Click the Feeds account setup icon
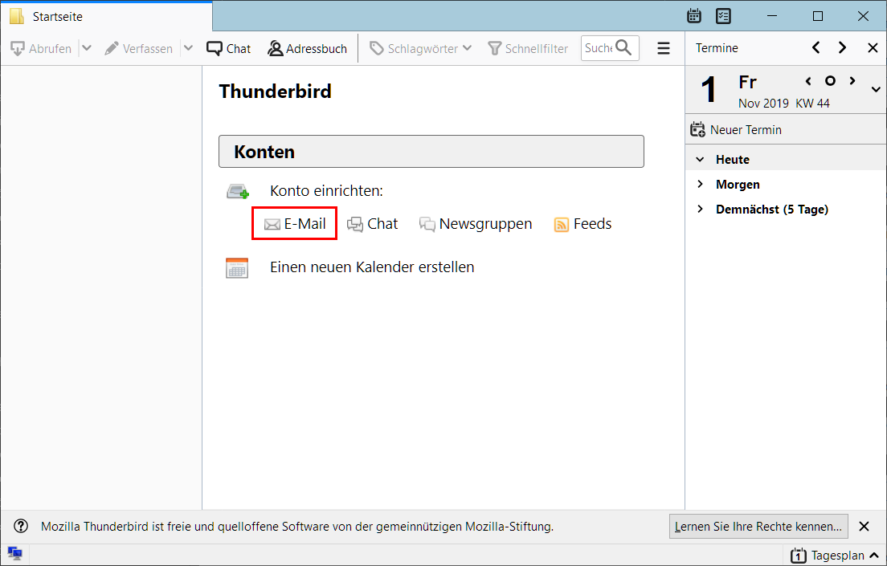This screenshot has width=887, height=566. [562, 225]
